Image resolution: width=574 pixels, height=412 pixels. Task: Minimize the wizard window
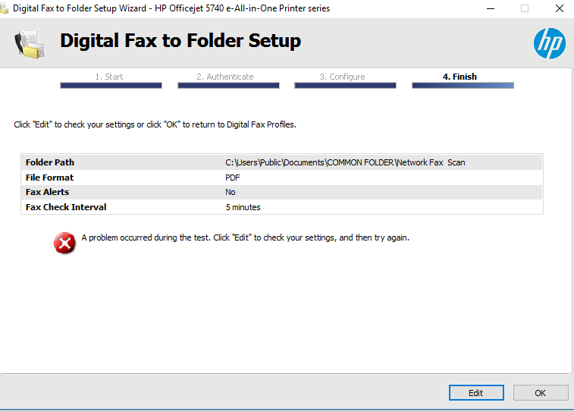click(x=491, y=8)
